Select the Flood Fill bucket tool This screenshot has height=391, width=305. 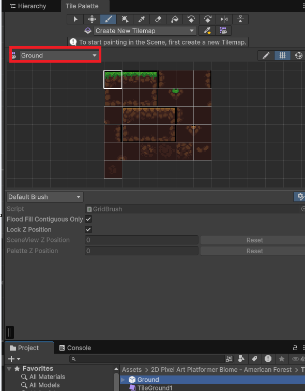(x=174, y=19)
